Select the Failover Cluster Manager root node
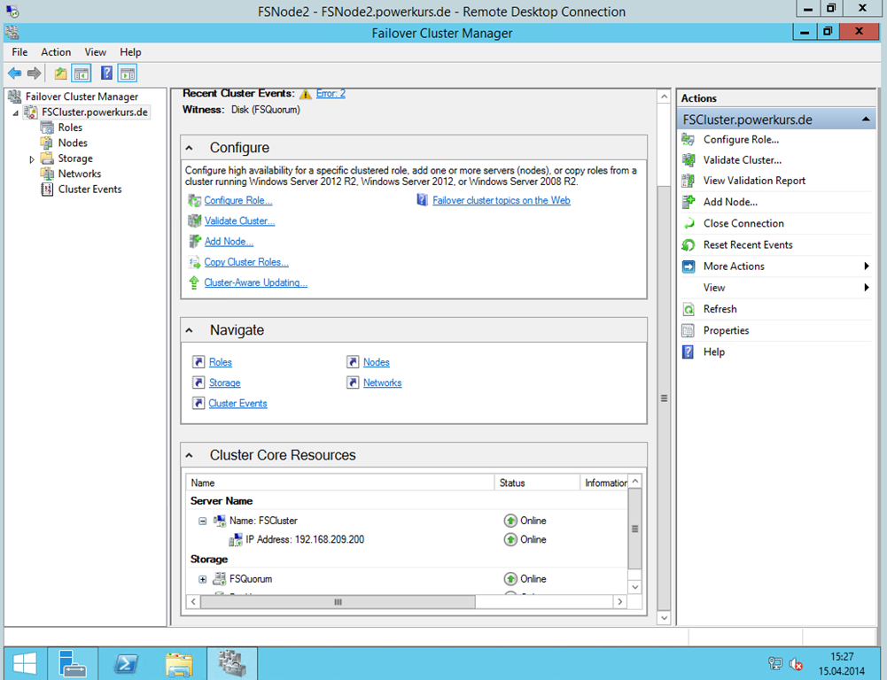This screenshot has width=887, height=680. tap(82, 97)
